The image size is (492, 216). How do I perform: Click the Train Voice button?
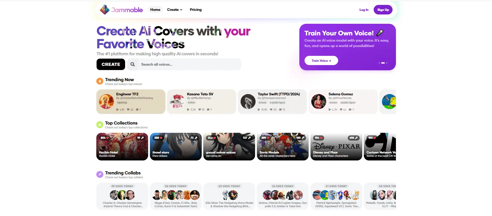321,60
